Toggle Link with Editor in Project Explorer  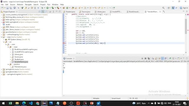[43, 12]
